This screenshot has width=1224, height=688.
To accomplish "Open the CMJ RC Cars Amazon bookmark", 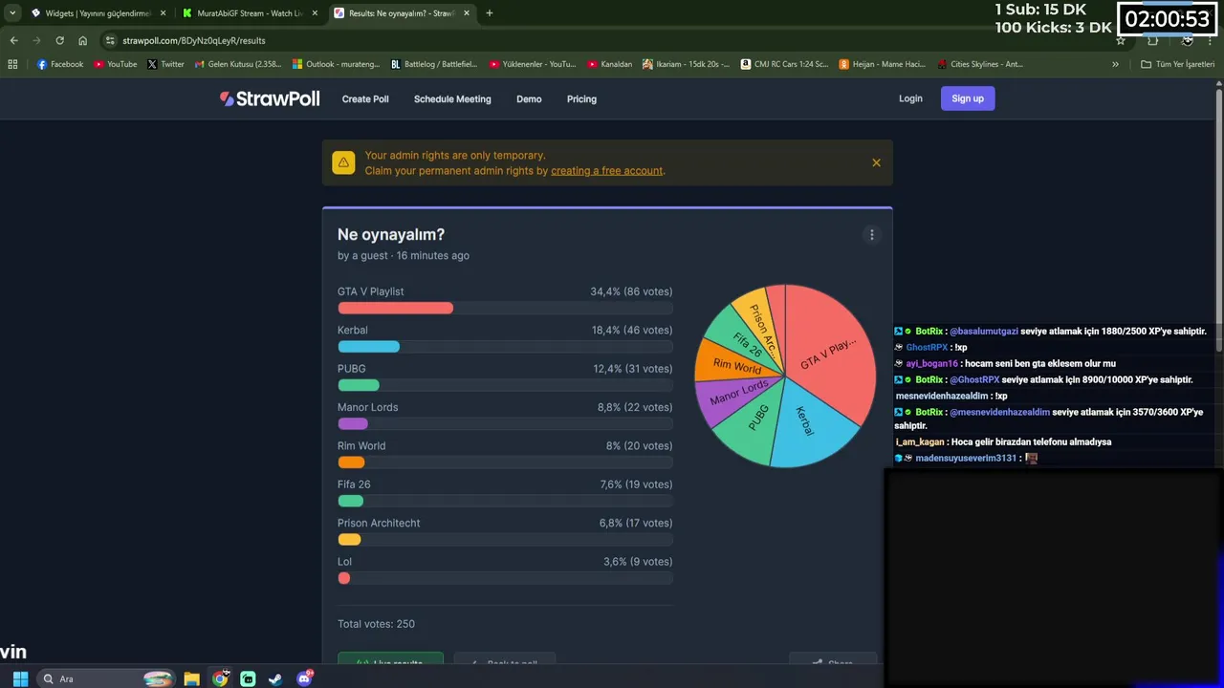I will 784,64.
